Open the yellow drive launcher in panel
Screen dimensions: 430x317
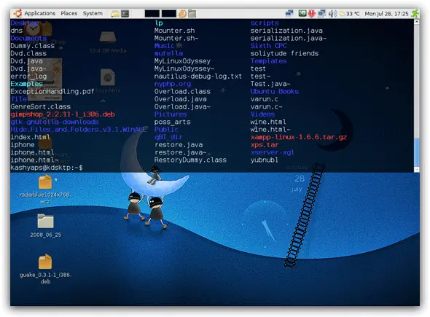(115, 14)
